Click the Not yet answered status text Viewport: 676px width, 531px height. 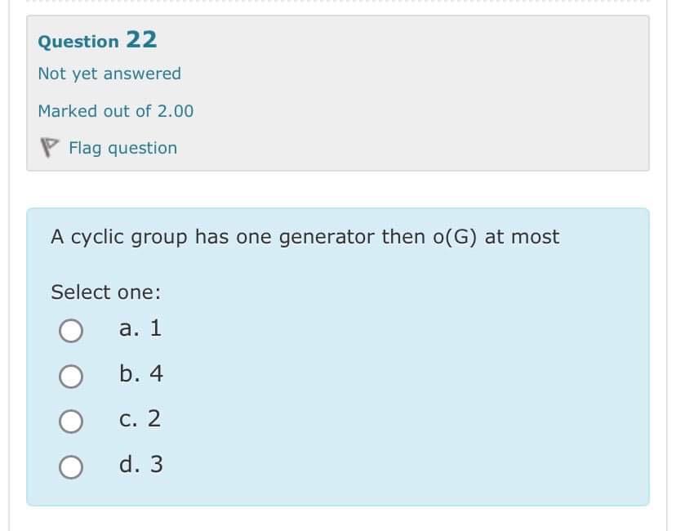pyautogui.click(x=109, y=74)
